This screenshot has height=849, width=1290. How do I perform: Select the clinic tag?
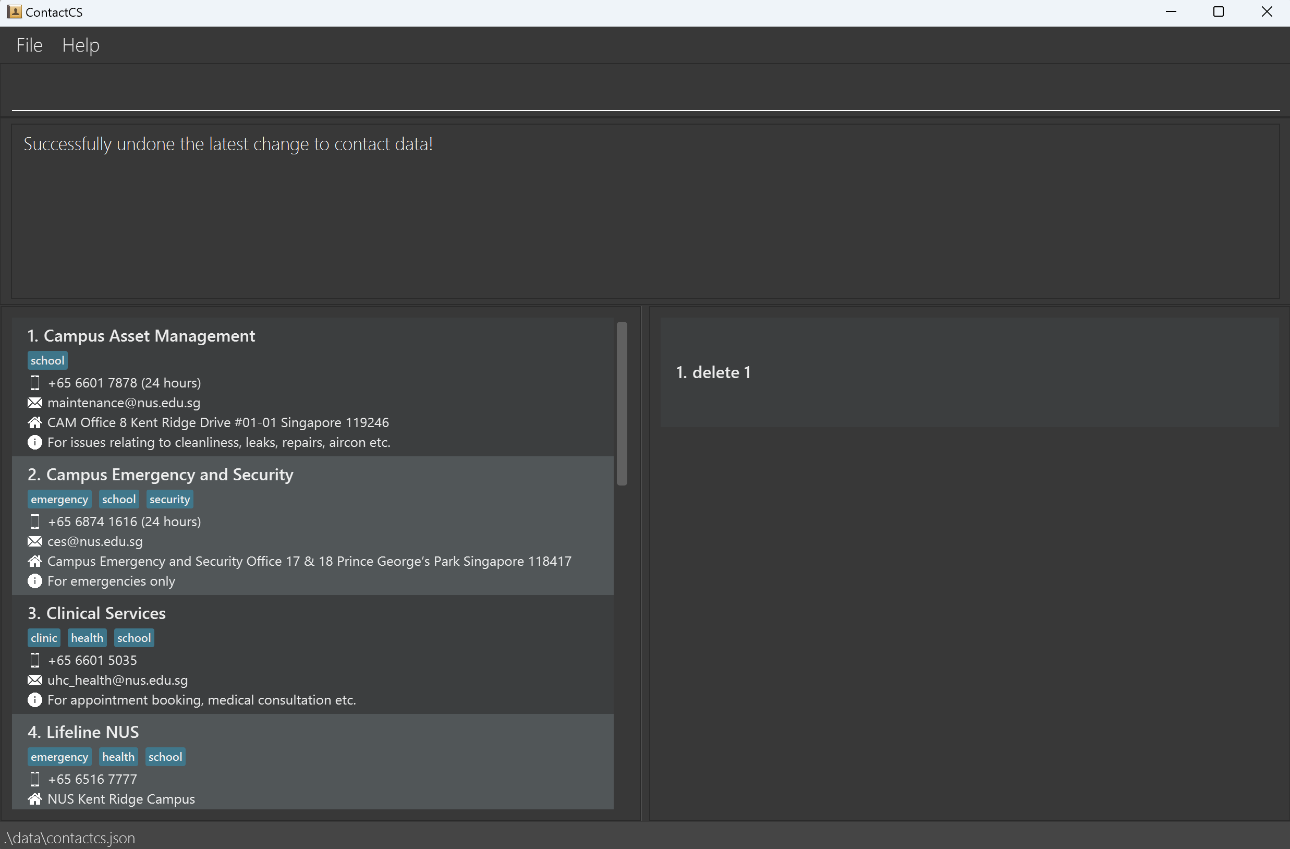pos(44,638)
